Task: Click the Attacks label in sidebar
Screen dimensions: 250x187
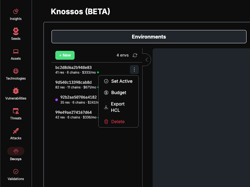Action: coord(15,138)
